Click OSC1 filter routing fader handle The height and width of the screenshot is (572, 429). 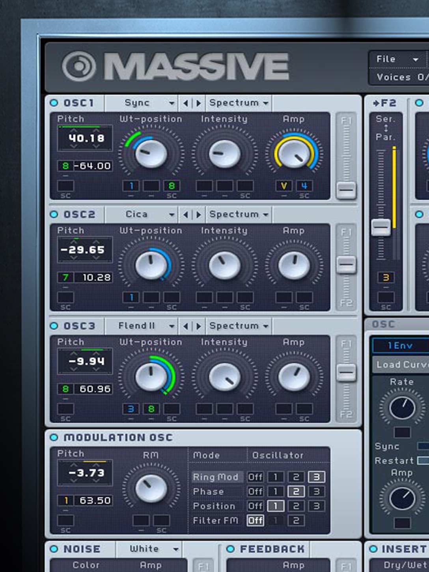pyautogui.click(x=346, y=190)
